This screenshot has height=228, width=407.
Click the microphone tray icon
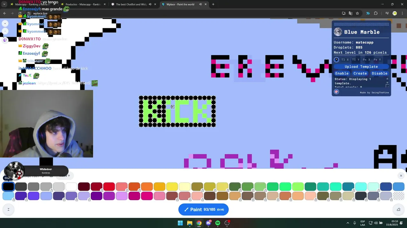coord(355,223)
